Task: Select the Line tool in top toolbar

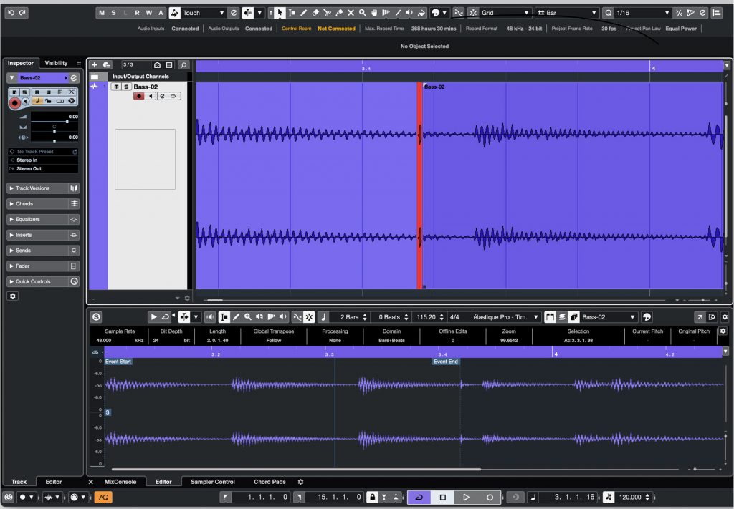Action: click(397, 13)
